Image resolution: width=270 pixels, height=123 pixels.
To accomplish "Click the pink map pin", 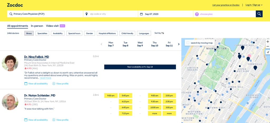I will (x=249, y=56).
